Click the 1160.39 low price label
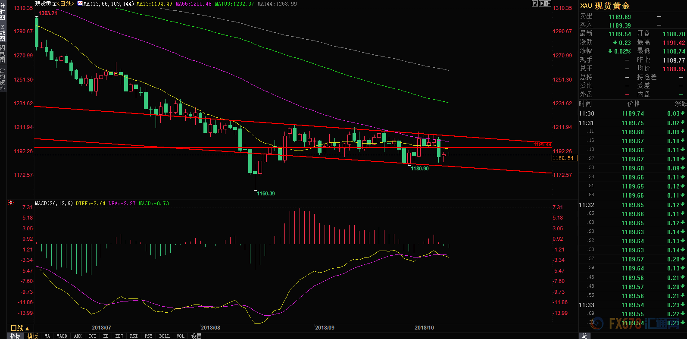 [x=266, y=194]
